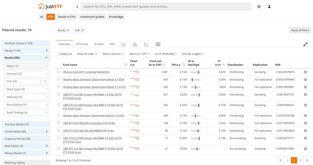Viewport: 313px width, 165px height.
Task: Check the box for UBS SBI Foreign AAA-BBB 5-10 A-dis
Action: click(59, 105)
